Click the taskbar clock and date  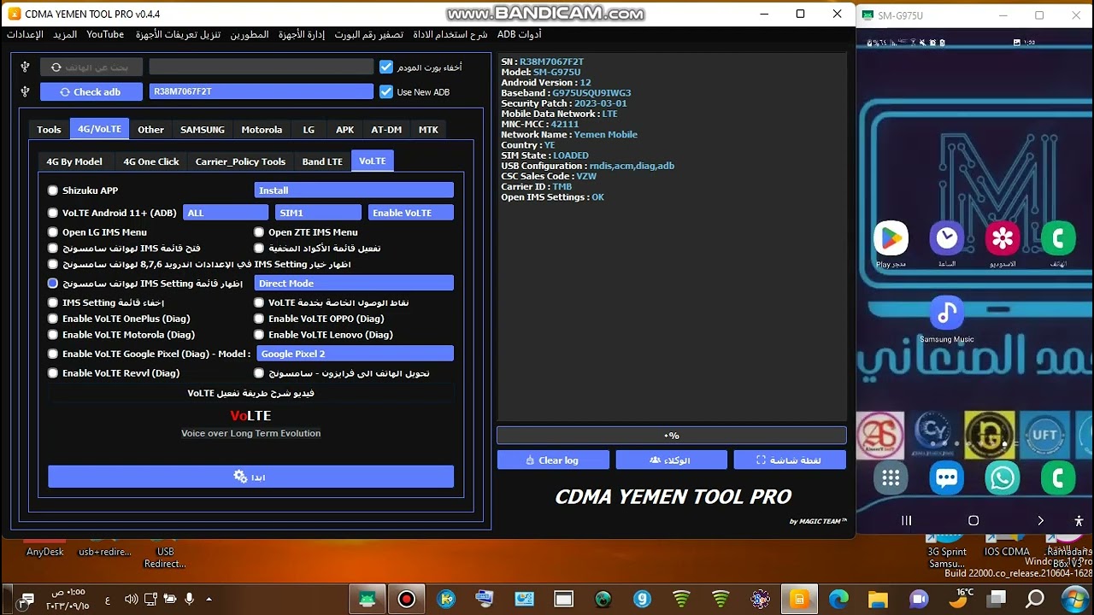coord(68,599)
